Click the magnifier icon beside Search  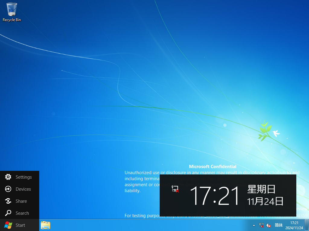[x=8, y=213]
